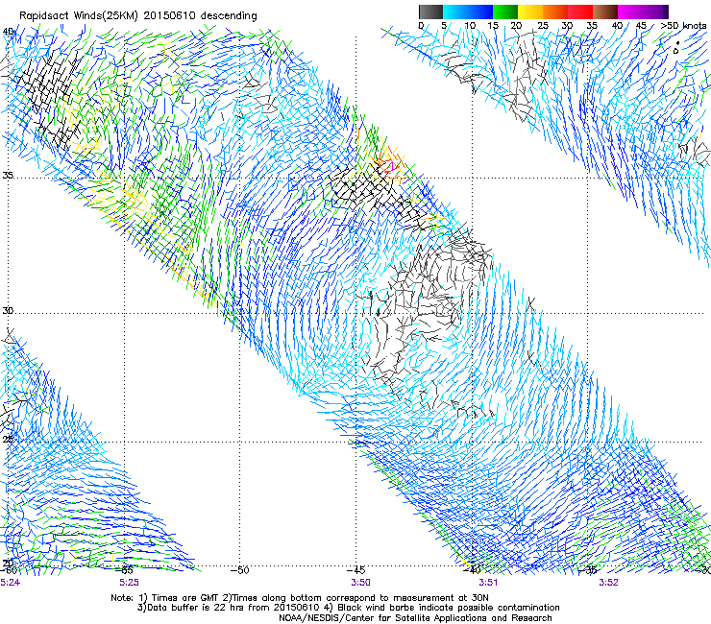The image size is (711, 624).
Task: Click the title 'Rapidsact Winds(25KM) 20150610 descending'
Action: pos(137,16)
